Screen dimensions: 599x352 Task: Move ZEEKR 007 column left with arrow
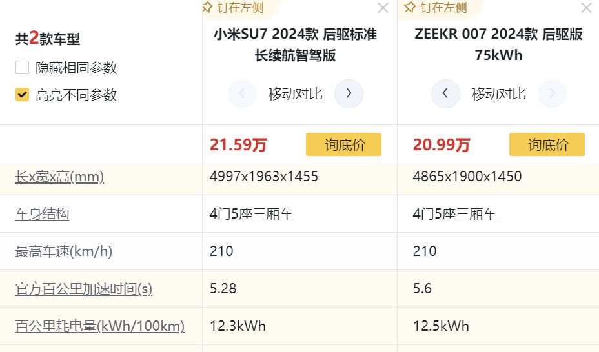445,93
